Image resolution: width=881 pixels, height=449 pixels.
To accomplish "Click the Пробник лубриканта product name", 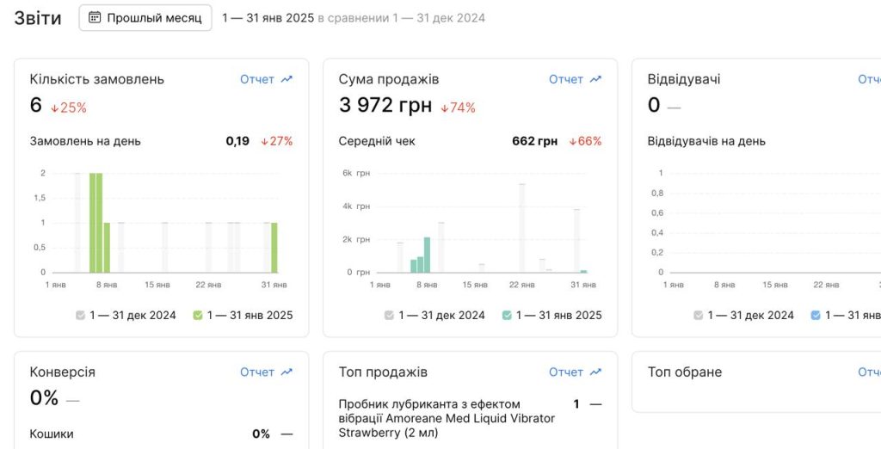I will [447, 419].
